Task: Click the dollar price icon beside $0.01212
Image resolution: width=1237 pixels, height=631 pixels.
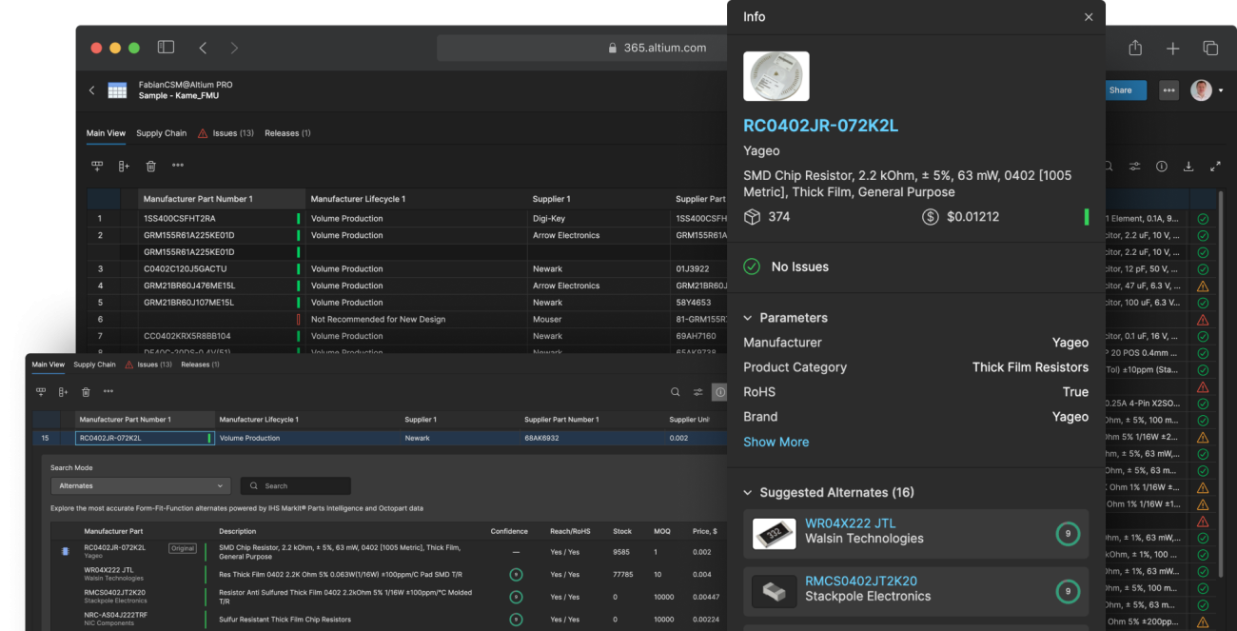Action: point(931,217)
